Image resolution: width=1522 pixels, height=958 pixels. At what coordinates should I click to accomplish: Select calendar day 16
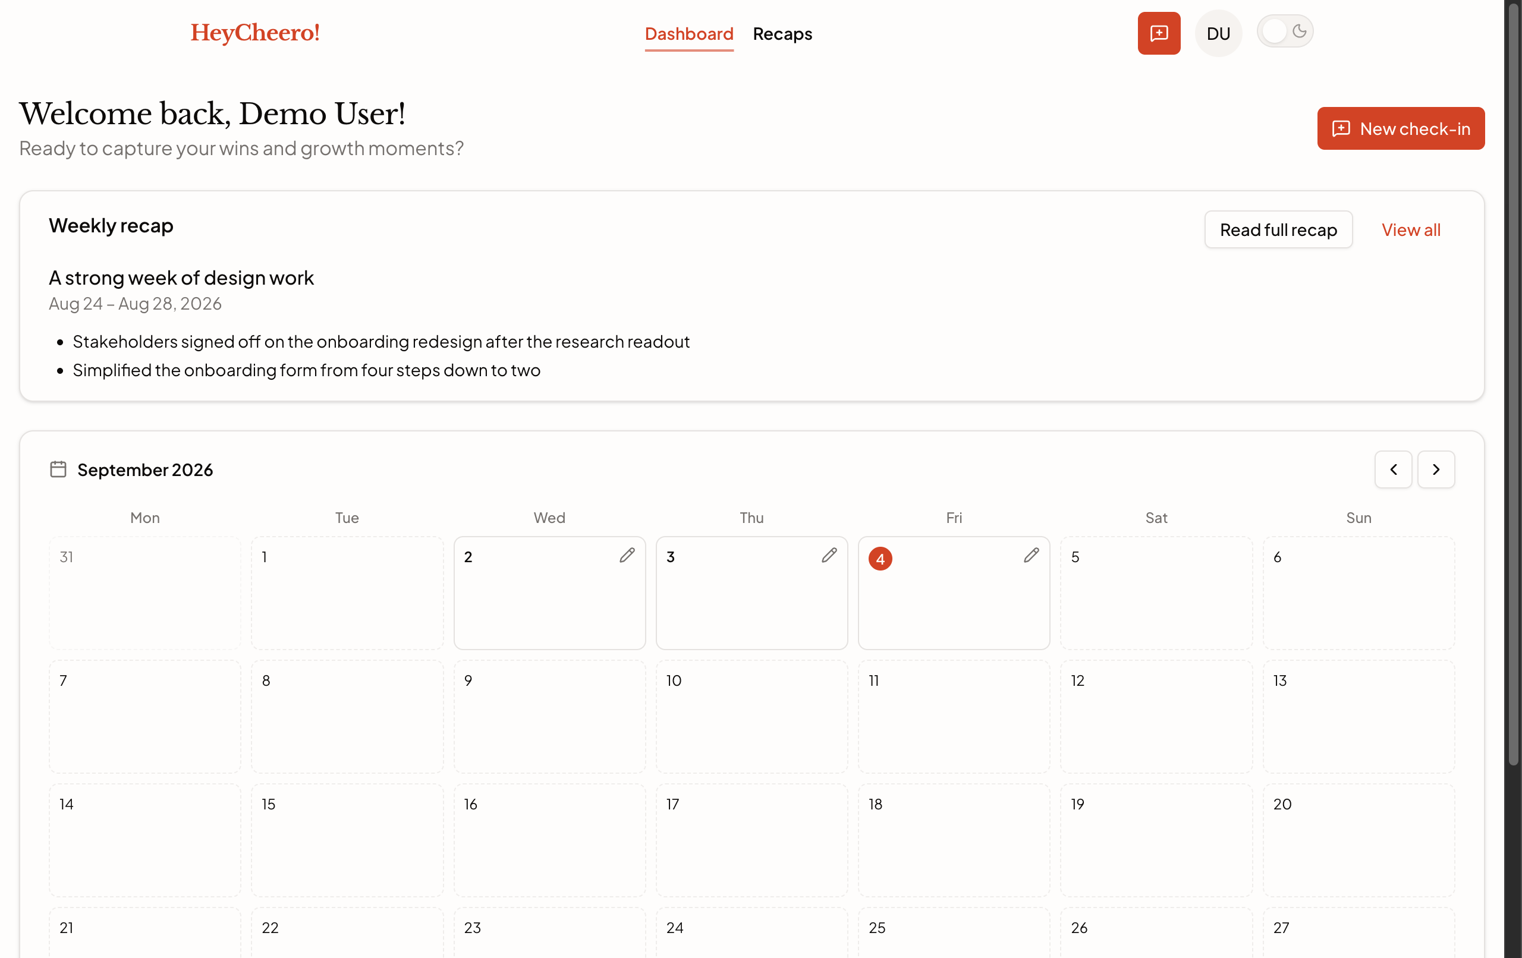click(549, 840)
